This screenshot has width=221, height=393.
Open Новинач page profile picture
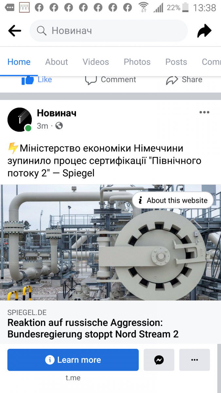coord(20,120)
